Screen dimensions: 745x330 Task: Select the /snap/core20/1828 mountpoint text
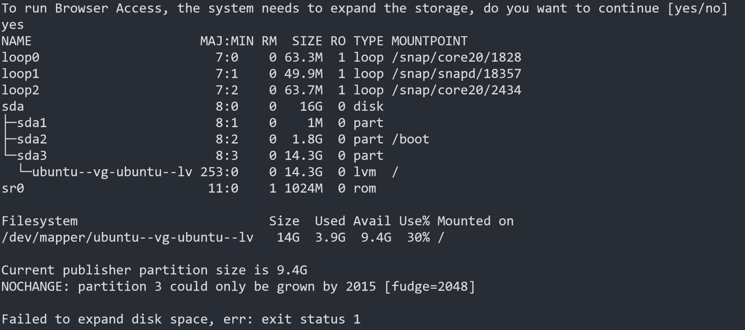point(457,58)
